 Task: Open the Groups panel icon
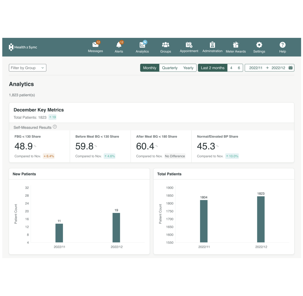165,45
